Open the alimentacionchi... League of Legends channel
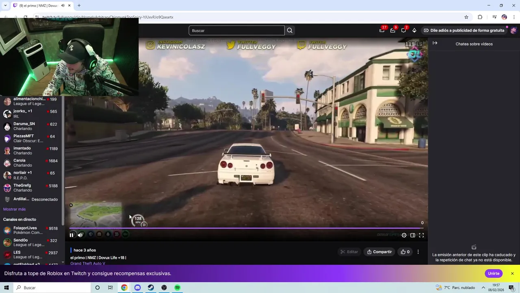 coord(31,101)
